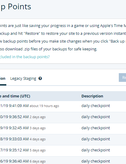Click the 'Date and time (UTC)' column header
The width and height of the screenshot is (126, 164).
click(15, 96)
